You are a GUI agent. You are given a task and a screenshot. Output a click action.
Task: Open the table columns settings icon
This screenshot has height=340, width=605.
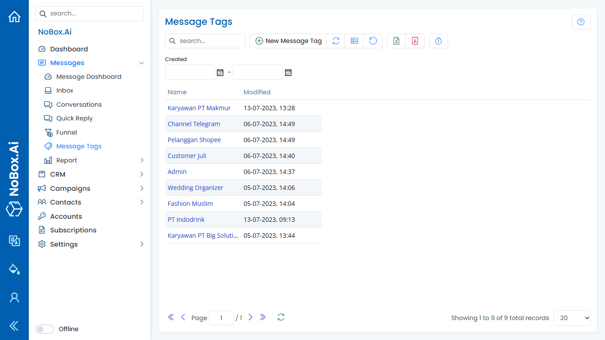tap(354, 41)
